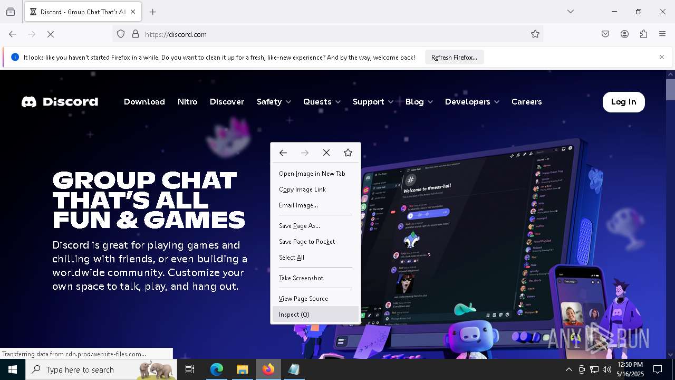Open the Windows notification center
Viewport: 675px width, 380px height.
click(658, 369)
